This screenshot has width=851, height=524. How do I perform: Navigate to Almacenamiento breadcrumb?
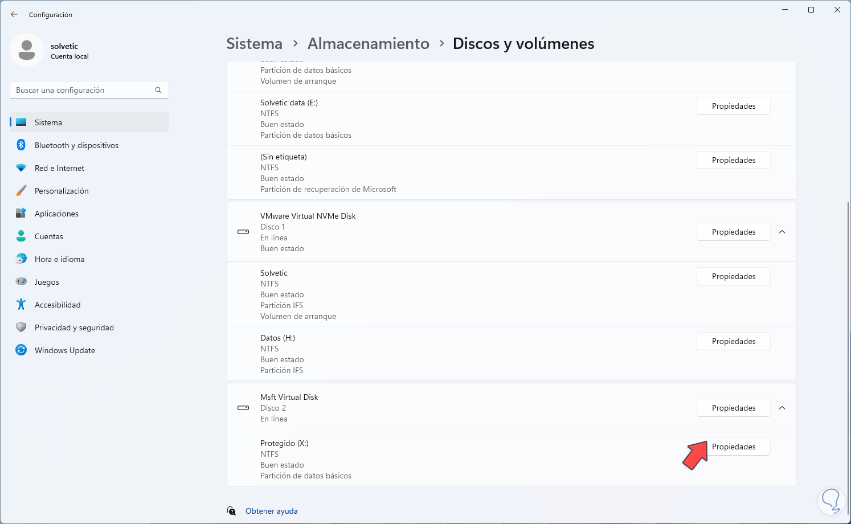click(369, 44)
